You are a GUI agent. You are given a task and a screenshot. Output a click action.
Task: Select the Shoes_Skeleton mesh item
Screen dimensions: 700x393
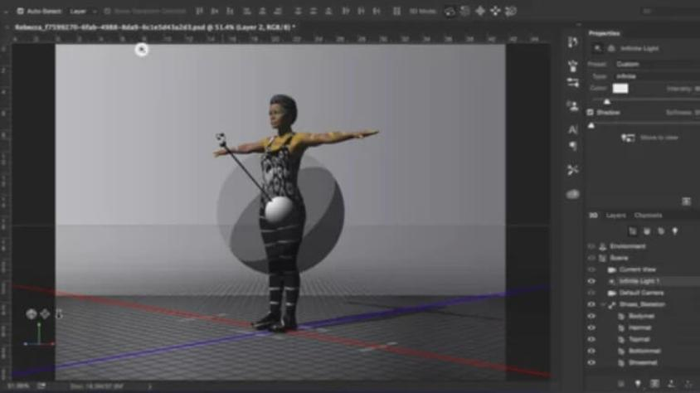pos(642,304)
